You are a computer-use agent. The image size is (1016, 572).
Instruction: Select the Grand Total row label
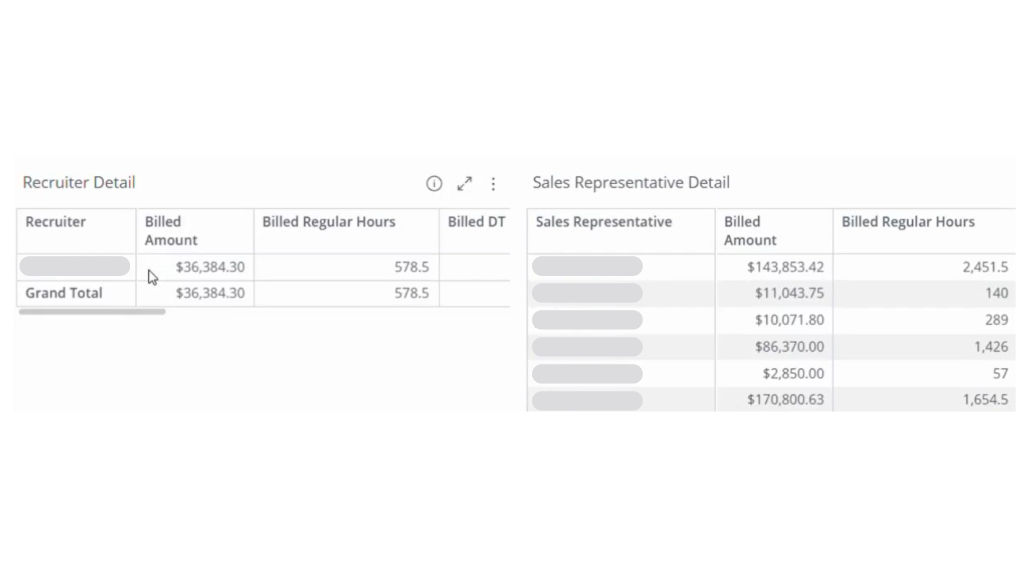tap(64, 293)
